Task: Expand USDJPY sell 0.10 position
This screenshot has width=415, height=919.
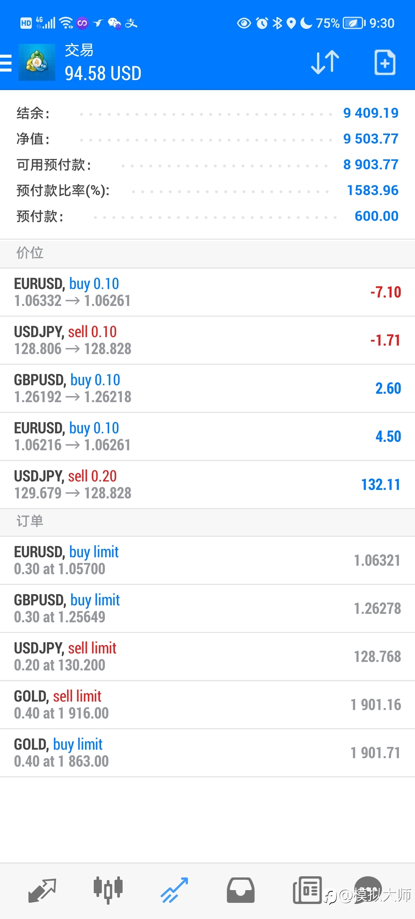Action: pyautogui.click(x=207, y=341)
